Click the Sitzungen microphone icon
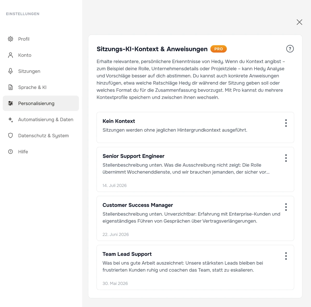Screen dimensions: 311x307 coord(10,71)
